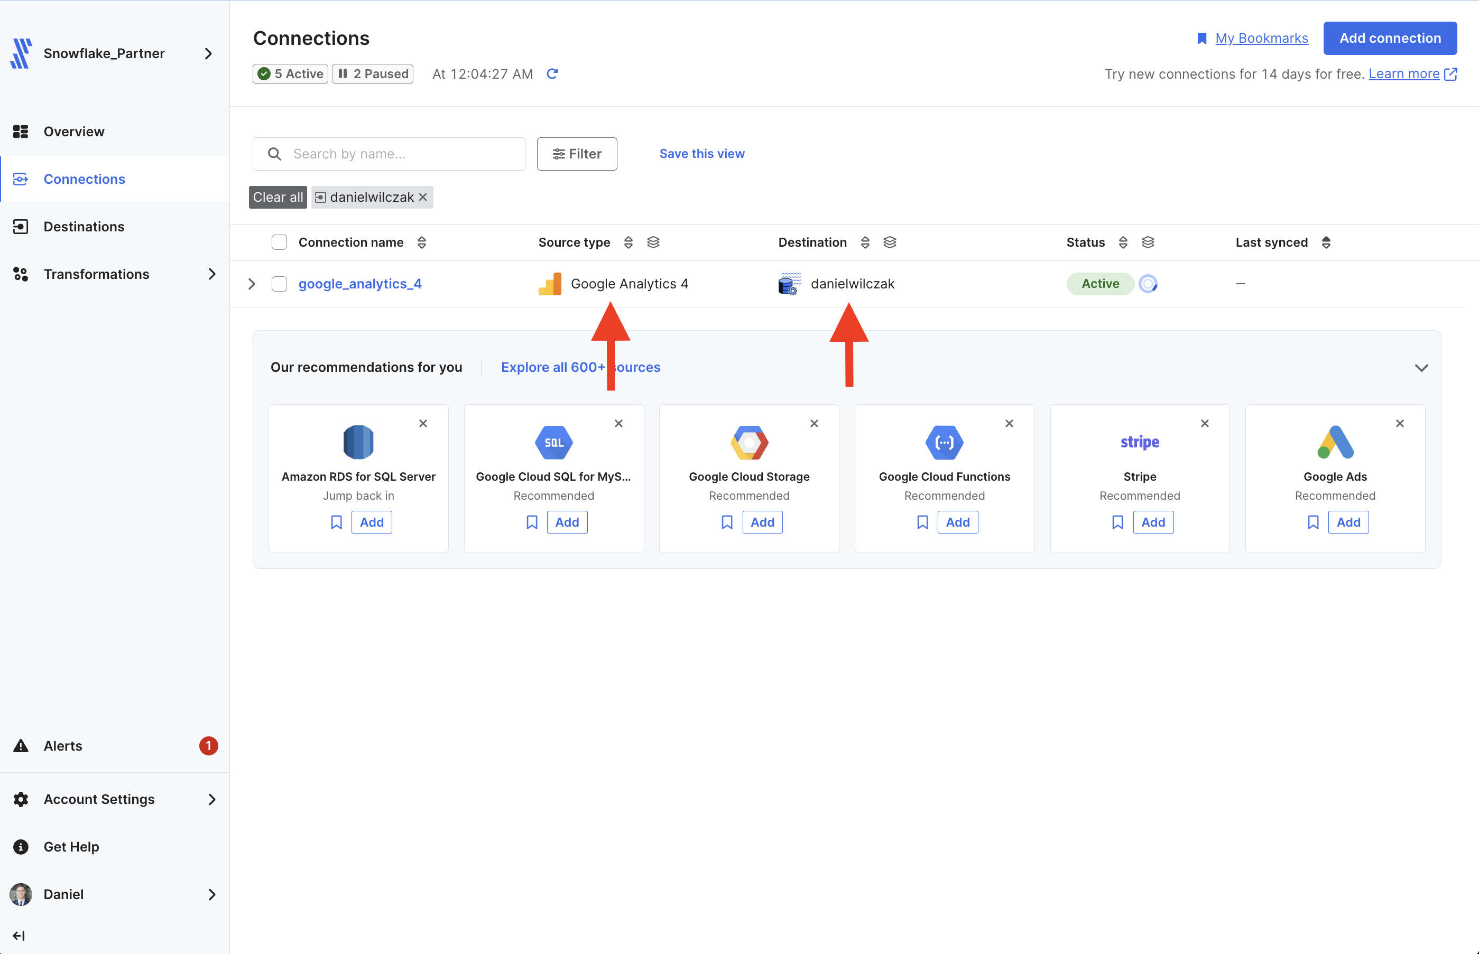This screenshot has height=954, width=1479.
Task: Click the bookmark icon on Amazon RDS card
Action: point(337,522)
